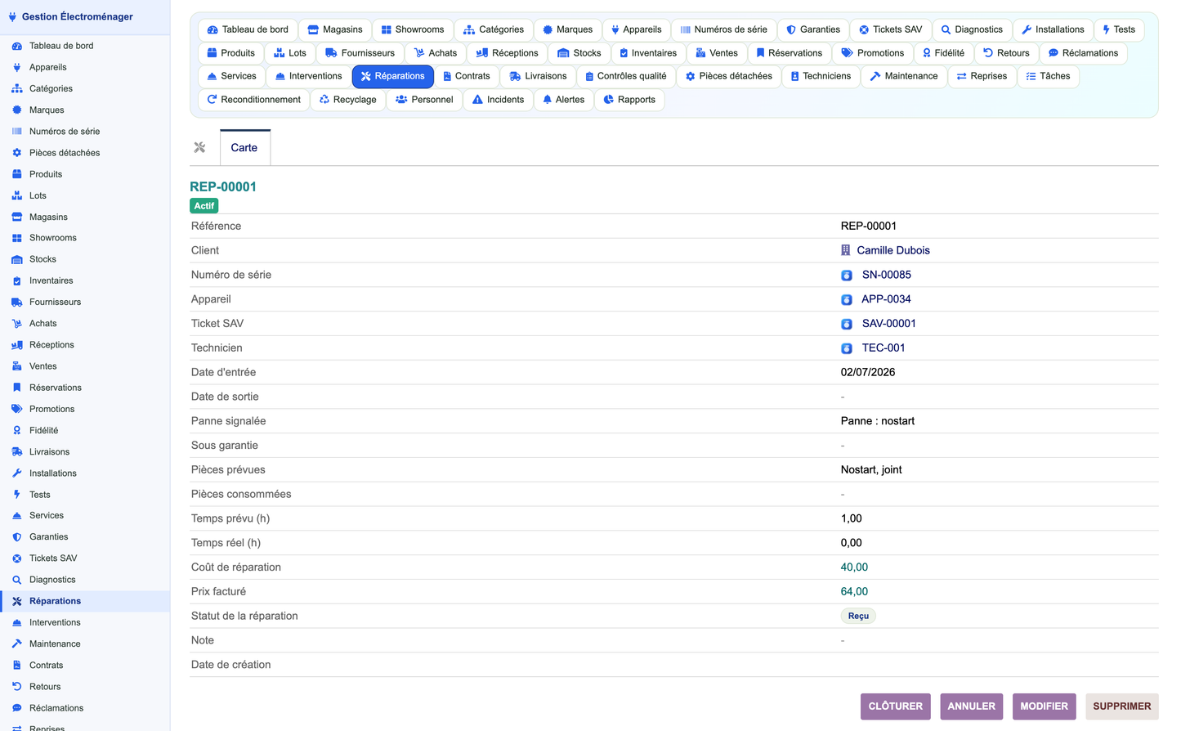This screenshot has width=1181, height=731.
Task: Click the building icon next to Camille Dubois
Action: coord(846,250)
